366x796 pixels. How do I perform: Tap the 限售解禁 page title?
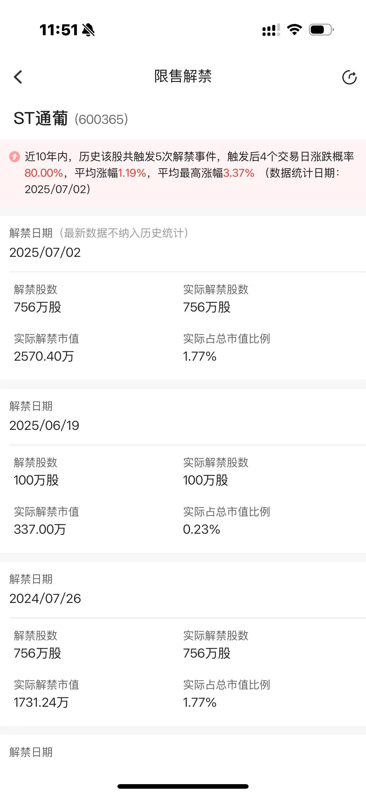[183, 76]
